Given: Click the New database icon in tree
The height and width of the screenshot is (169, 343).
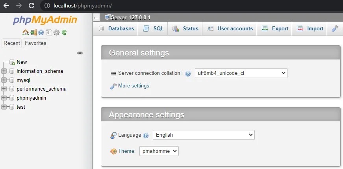Looking at the screenshot, I should point(12,62).
